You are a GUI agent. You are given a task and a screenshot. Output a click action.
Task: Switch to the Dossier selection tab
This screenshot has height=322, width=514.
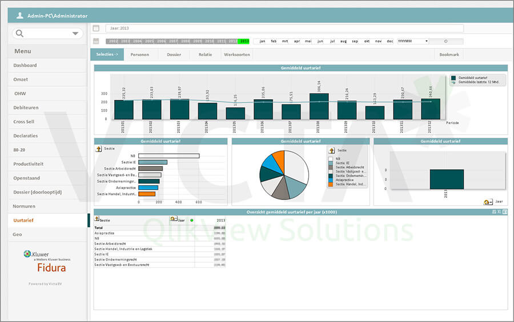pyautogui.click(x=174, y=54)
